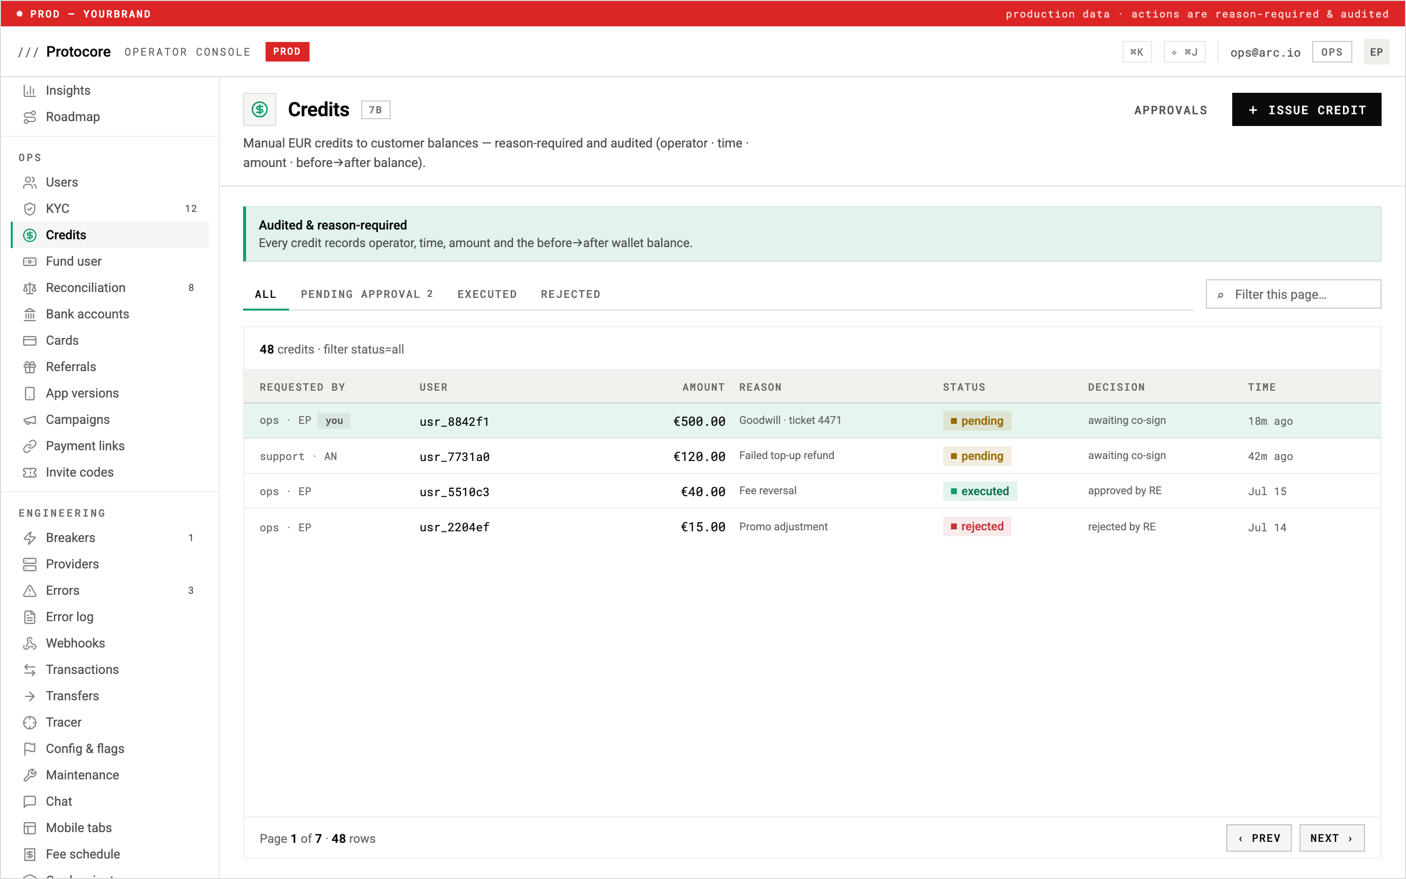Click the Errors warning triangle icon

tap(30, 591)
